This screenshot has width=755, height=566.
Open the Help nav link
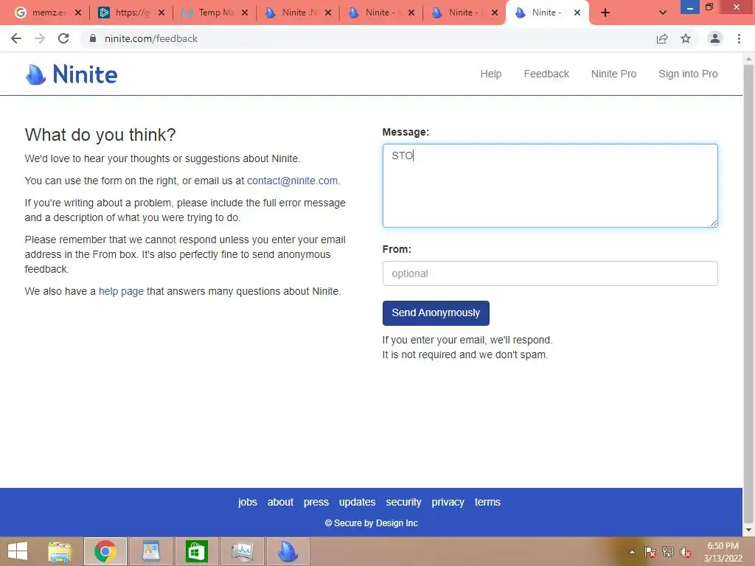[x=490, y=74]
